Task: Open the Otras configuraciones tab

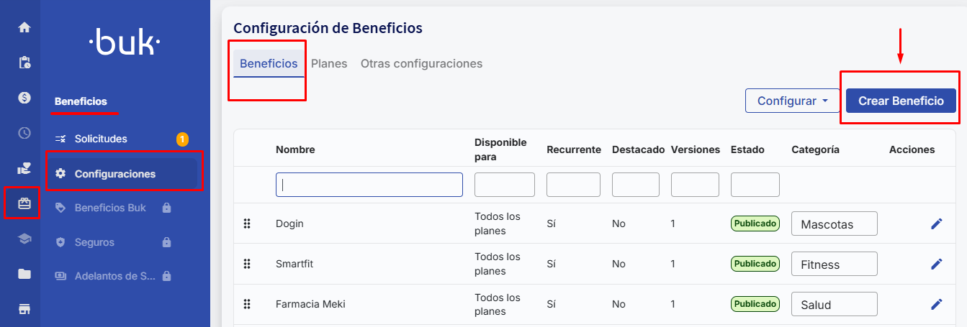Action: click(x=421, y=64)
